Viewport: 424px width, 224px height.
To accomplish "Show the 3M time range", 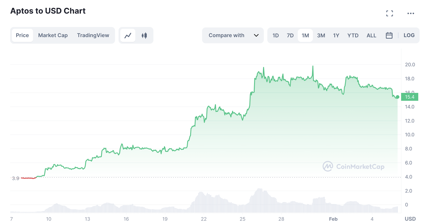I will tap(321, 35).
